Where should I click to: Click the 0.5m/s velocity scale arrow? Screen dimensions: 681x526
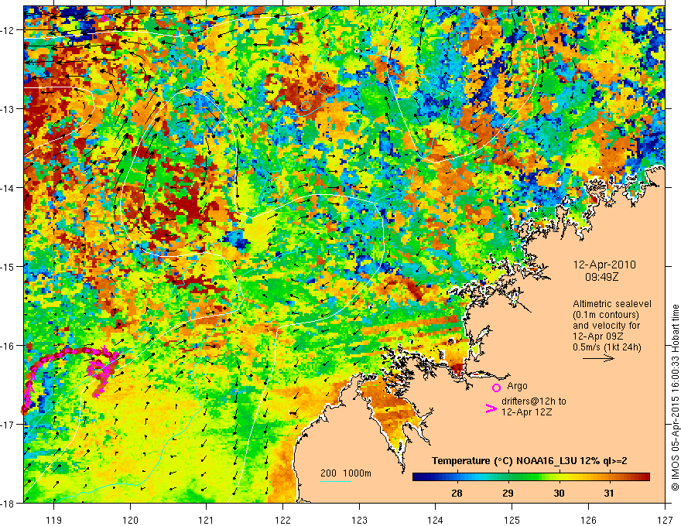[x=598, y=358]
